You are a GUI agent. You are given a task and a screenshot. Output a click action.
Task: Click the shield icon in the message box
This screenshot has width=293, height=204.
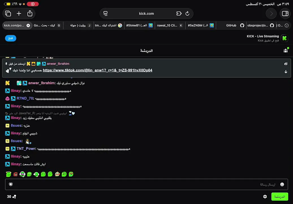11,184
